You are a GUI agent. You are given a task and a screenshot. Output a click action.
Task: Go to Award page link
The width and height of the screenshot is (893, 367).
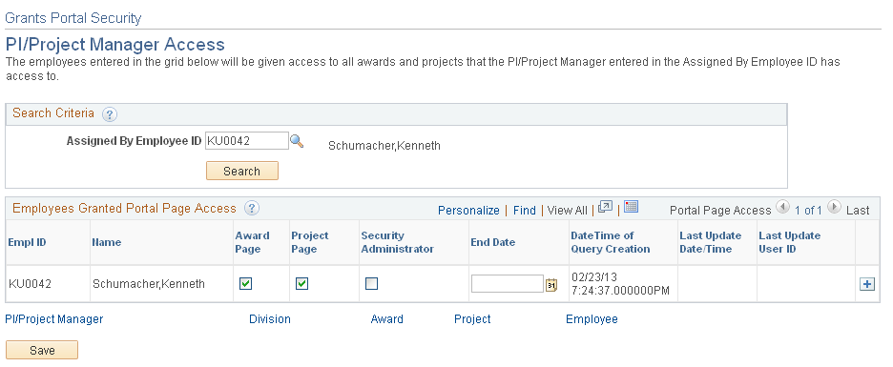(x=386, y=319)
